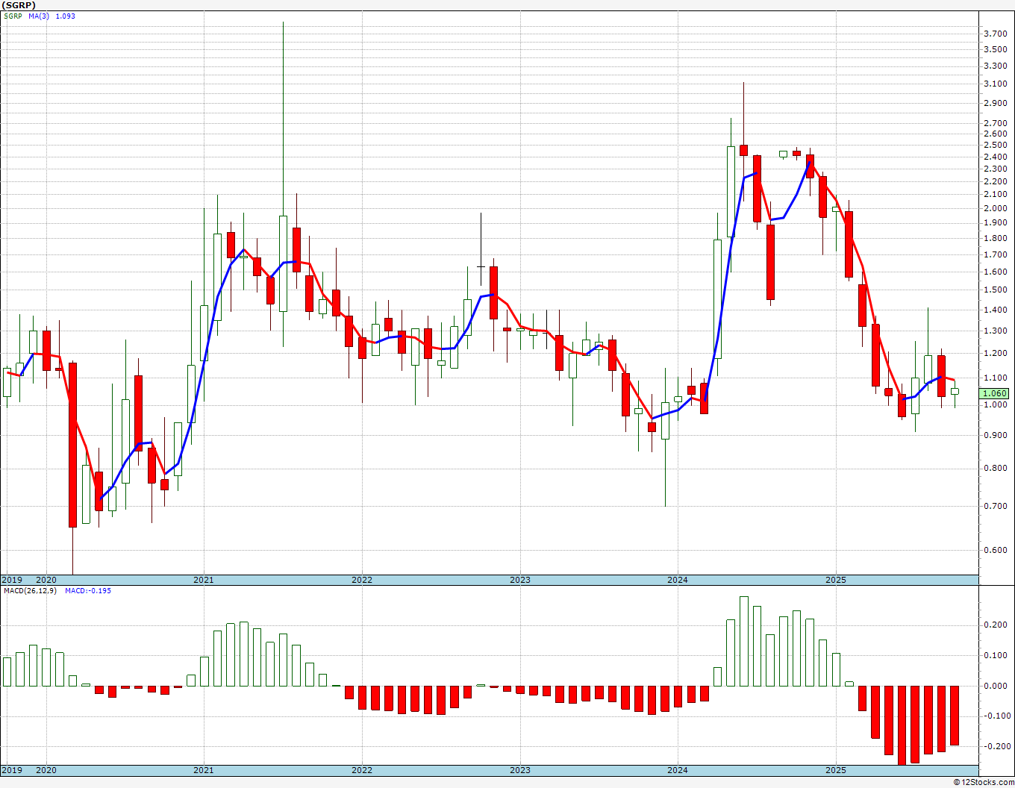This screenshot has width=1015, height=788.
Task: Click 2023 on the MACD panel time axis
Action: point(520,770)
